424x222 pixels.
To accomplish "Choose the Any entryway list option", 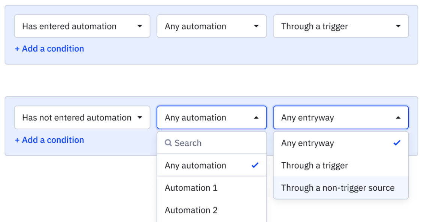I will (x=341, y=143).
